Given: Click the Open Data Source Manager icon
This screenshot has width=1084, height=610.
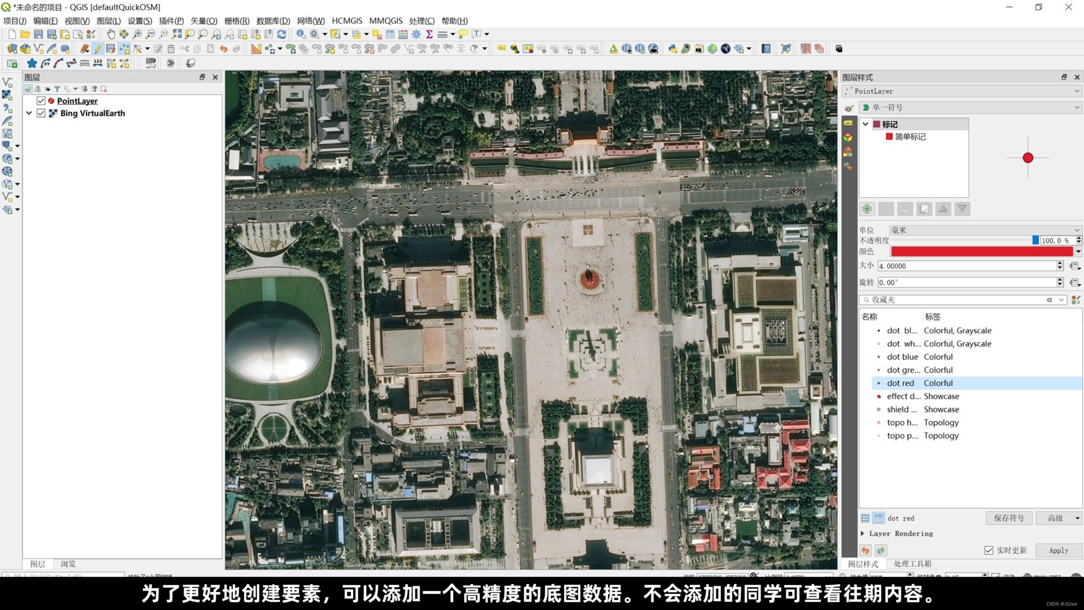Looking at the screenshot, I should tap(12, 49).
